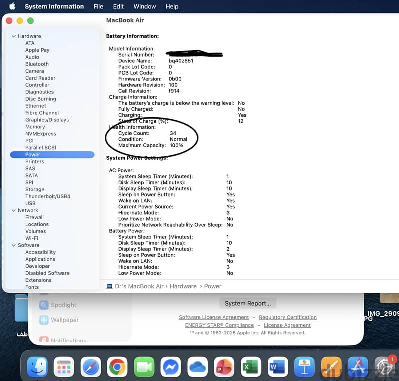
Task: Open App Store from the Dock
Action: pyautogui.click(x=358, y=367)
